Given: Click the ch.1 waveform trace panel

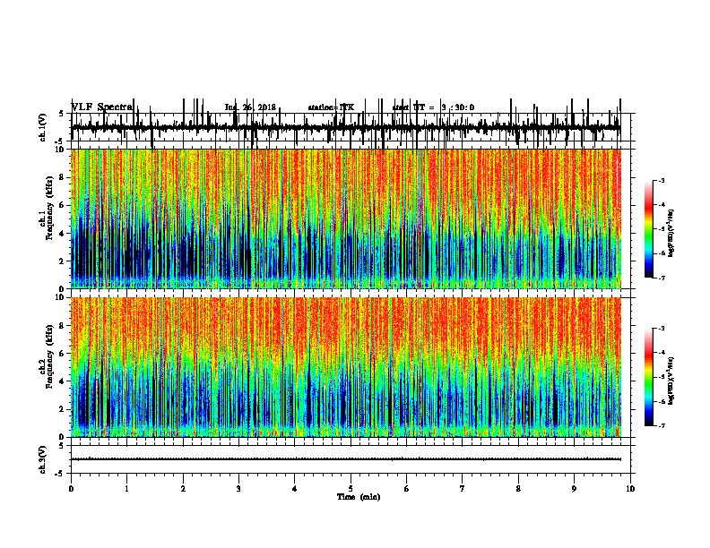Looking at the screenshot, I should (351, 127).
